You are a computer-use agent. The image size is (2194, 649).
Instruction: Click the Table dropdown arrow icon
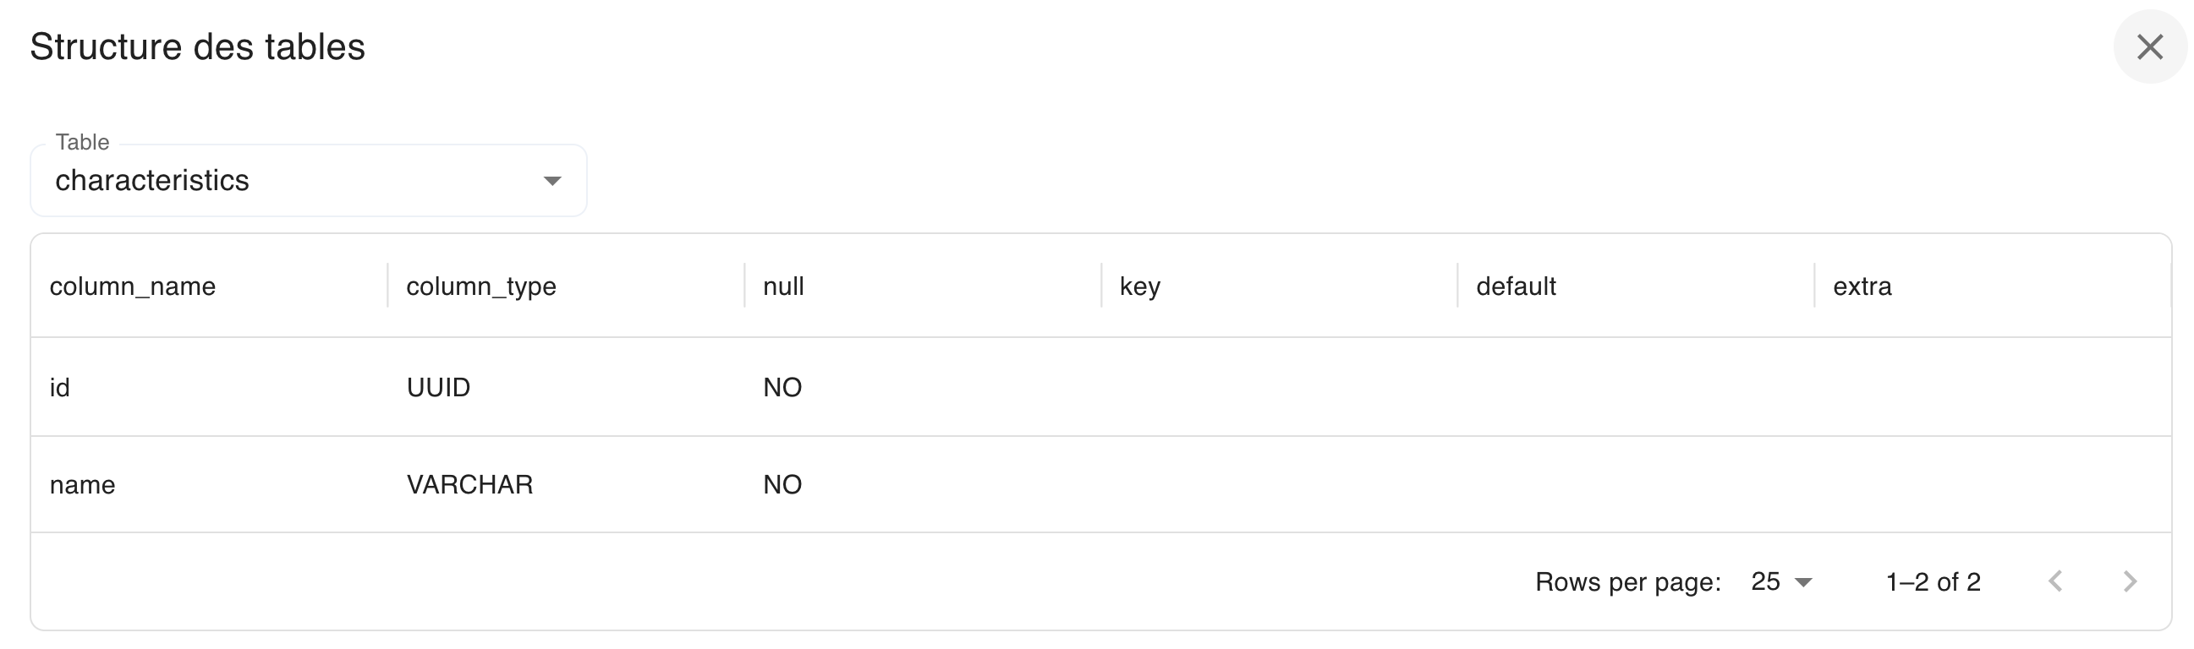[552, 181]
